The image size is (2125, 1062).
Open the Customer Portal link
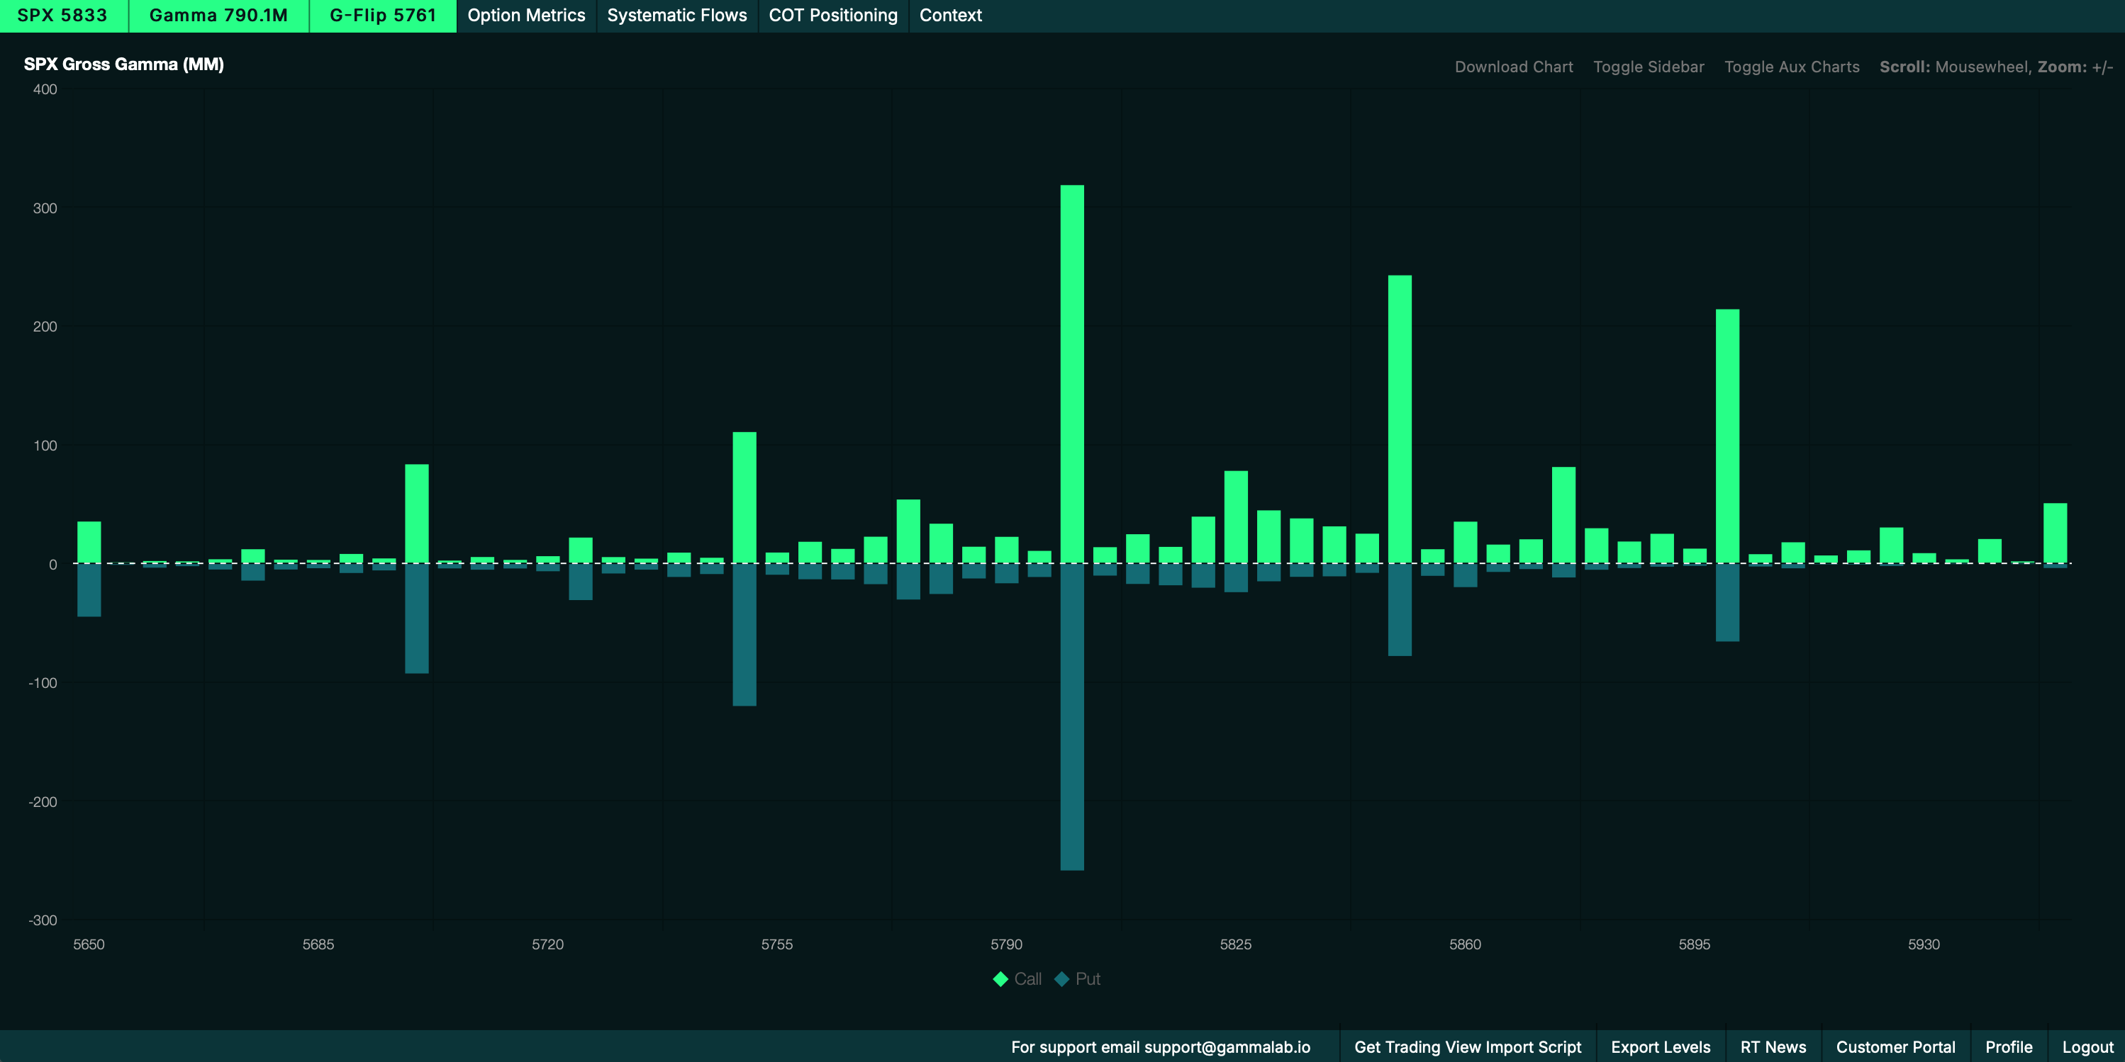pyautogui.click(x=1895, y=1046)
